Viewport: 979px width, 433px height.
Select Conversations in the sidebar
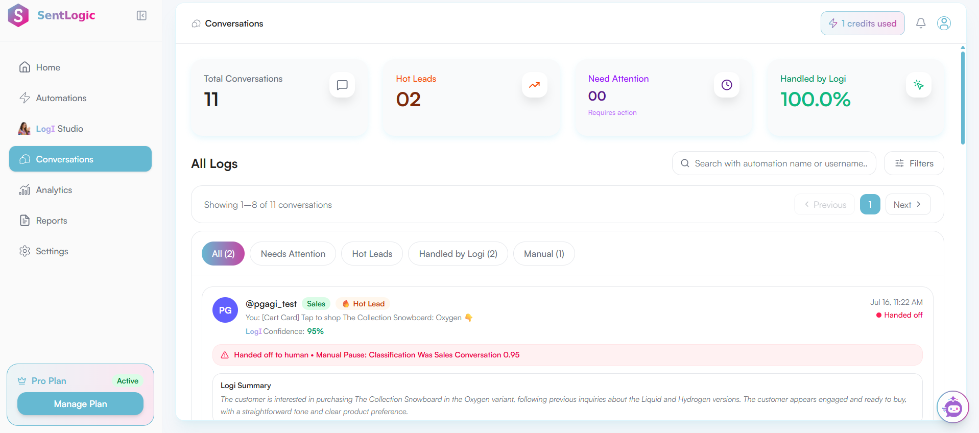[x=80, y=159]
